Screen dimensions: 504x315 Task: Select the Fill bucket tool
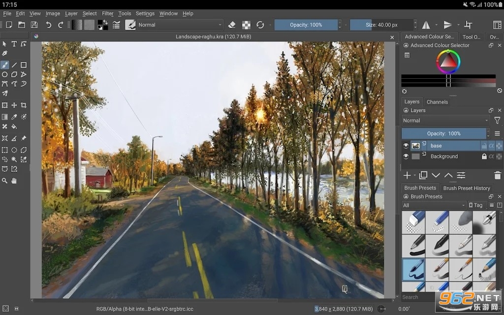click(x=14, y=126)
